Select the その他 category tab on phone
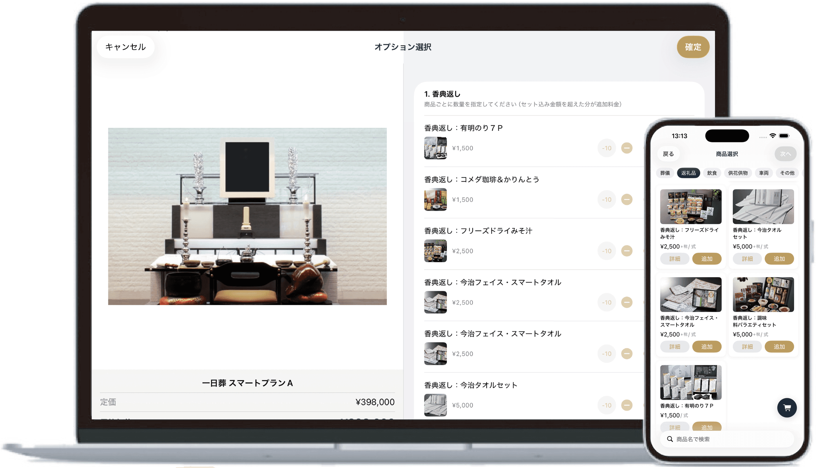 tap(787, 173)
